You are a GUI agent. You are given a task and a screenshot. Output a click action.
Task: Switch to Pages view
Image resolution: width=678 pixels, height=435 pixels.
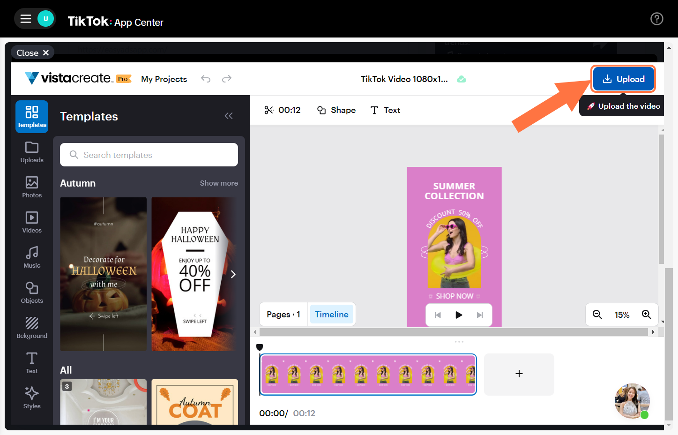[283, 314]
